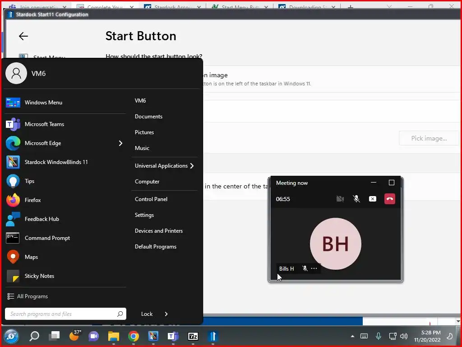Open File Explorer from taskbar
This screenshot has width=462, height=347.
click(x=113, y=336)
